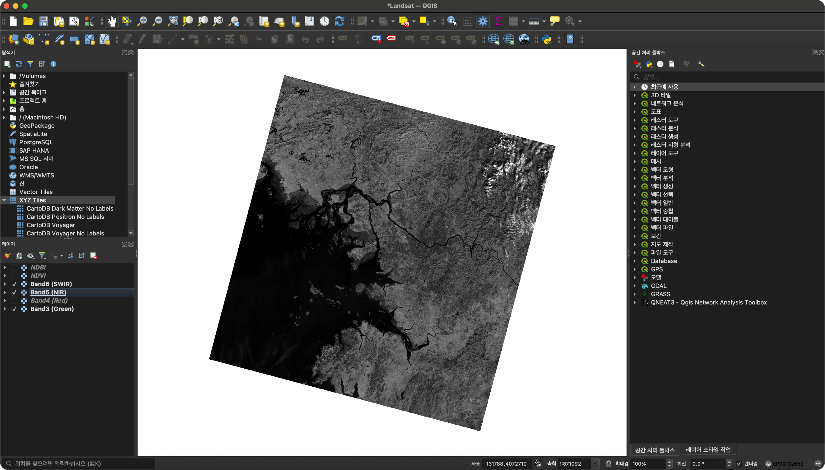This screenshot has width=825, height=470.
Task: Select the Pan Map hand tool
Action: pos(112,21)
